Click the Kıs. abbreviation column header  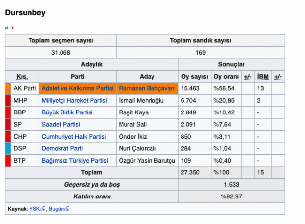tap(22, 77)
